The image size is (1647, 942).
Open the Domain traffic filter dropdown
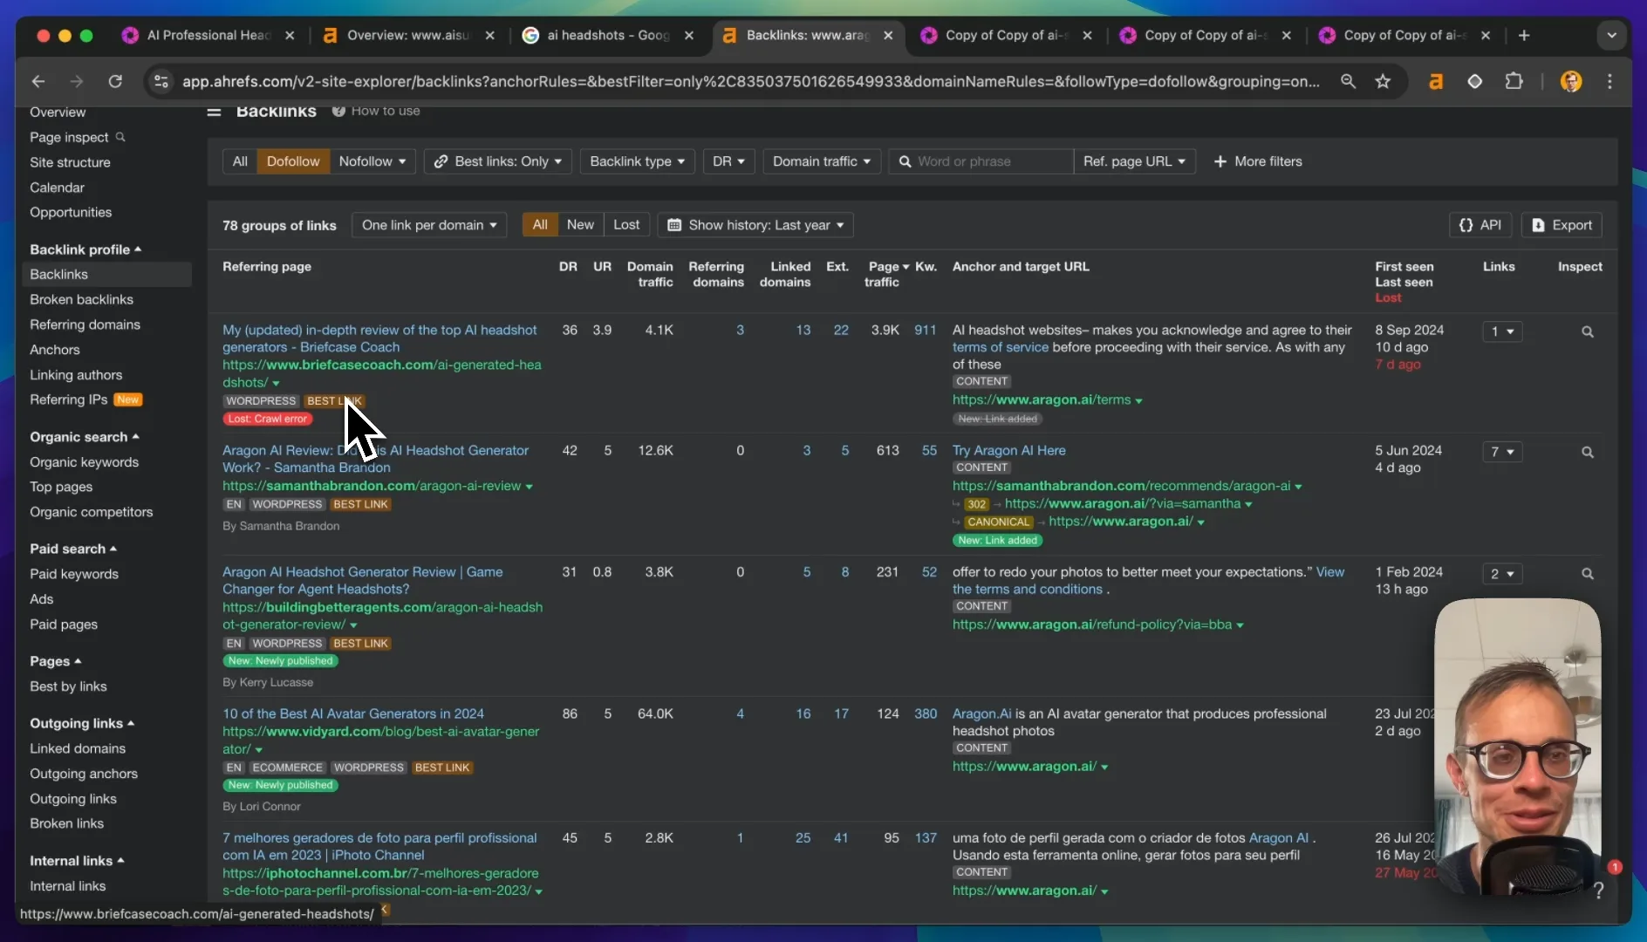(821, 161)
